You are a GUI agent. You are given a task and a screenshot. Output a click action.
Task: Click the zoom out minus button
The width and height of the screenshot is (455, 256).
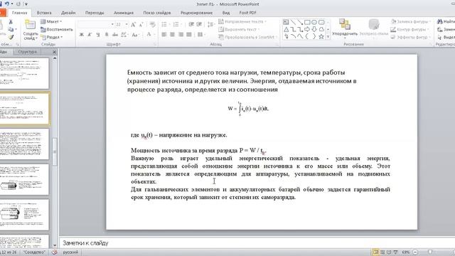[x=415, y=252]
